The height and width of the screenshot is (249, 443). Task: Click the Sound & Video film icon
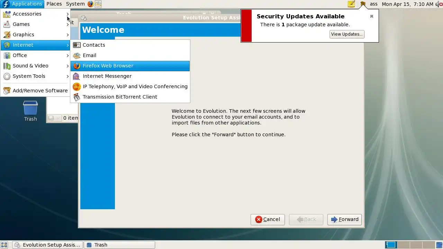7,66
